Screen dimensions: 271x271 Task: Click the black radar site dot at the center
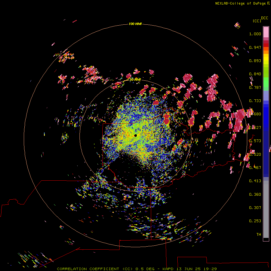pyautogui.click(x=135, y=135)
